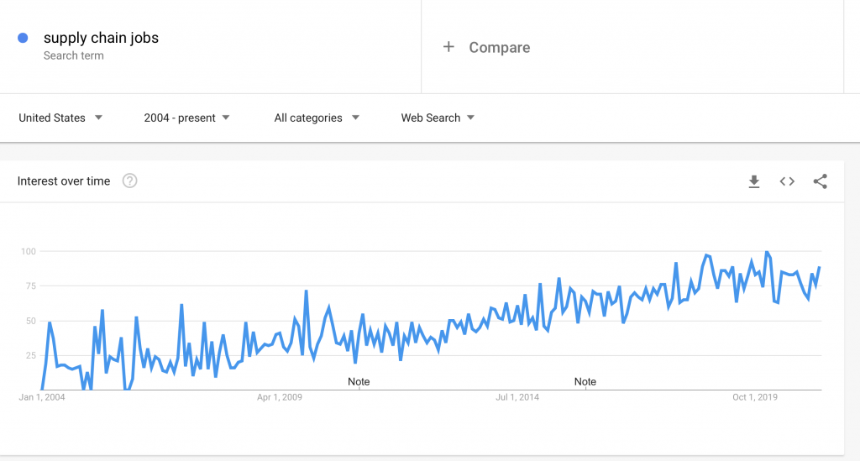Click the Jul 1, 2014 axis label
This screenshot has width=860, height=461.
[517, 397]
